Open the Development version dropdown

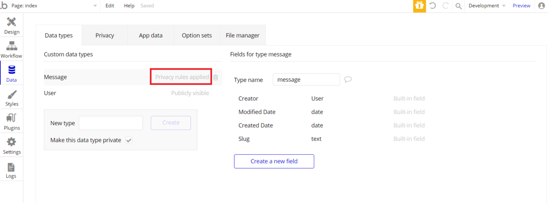point(487,6)
